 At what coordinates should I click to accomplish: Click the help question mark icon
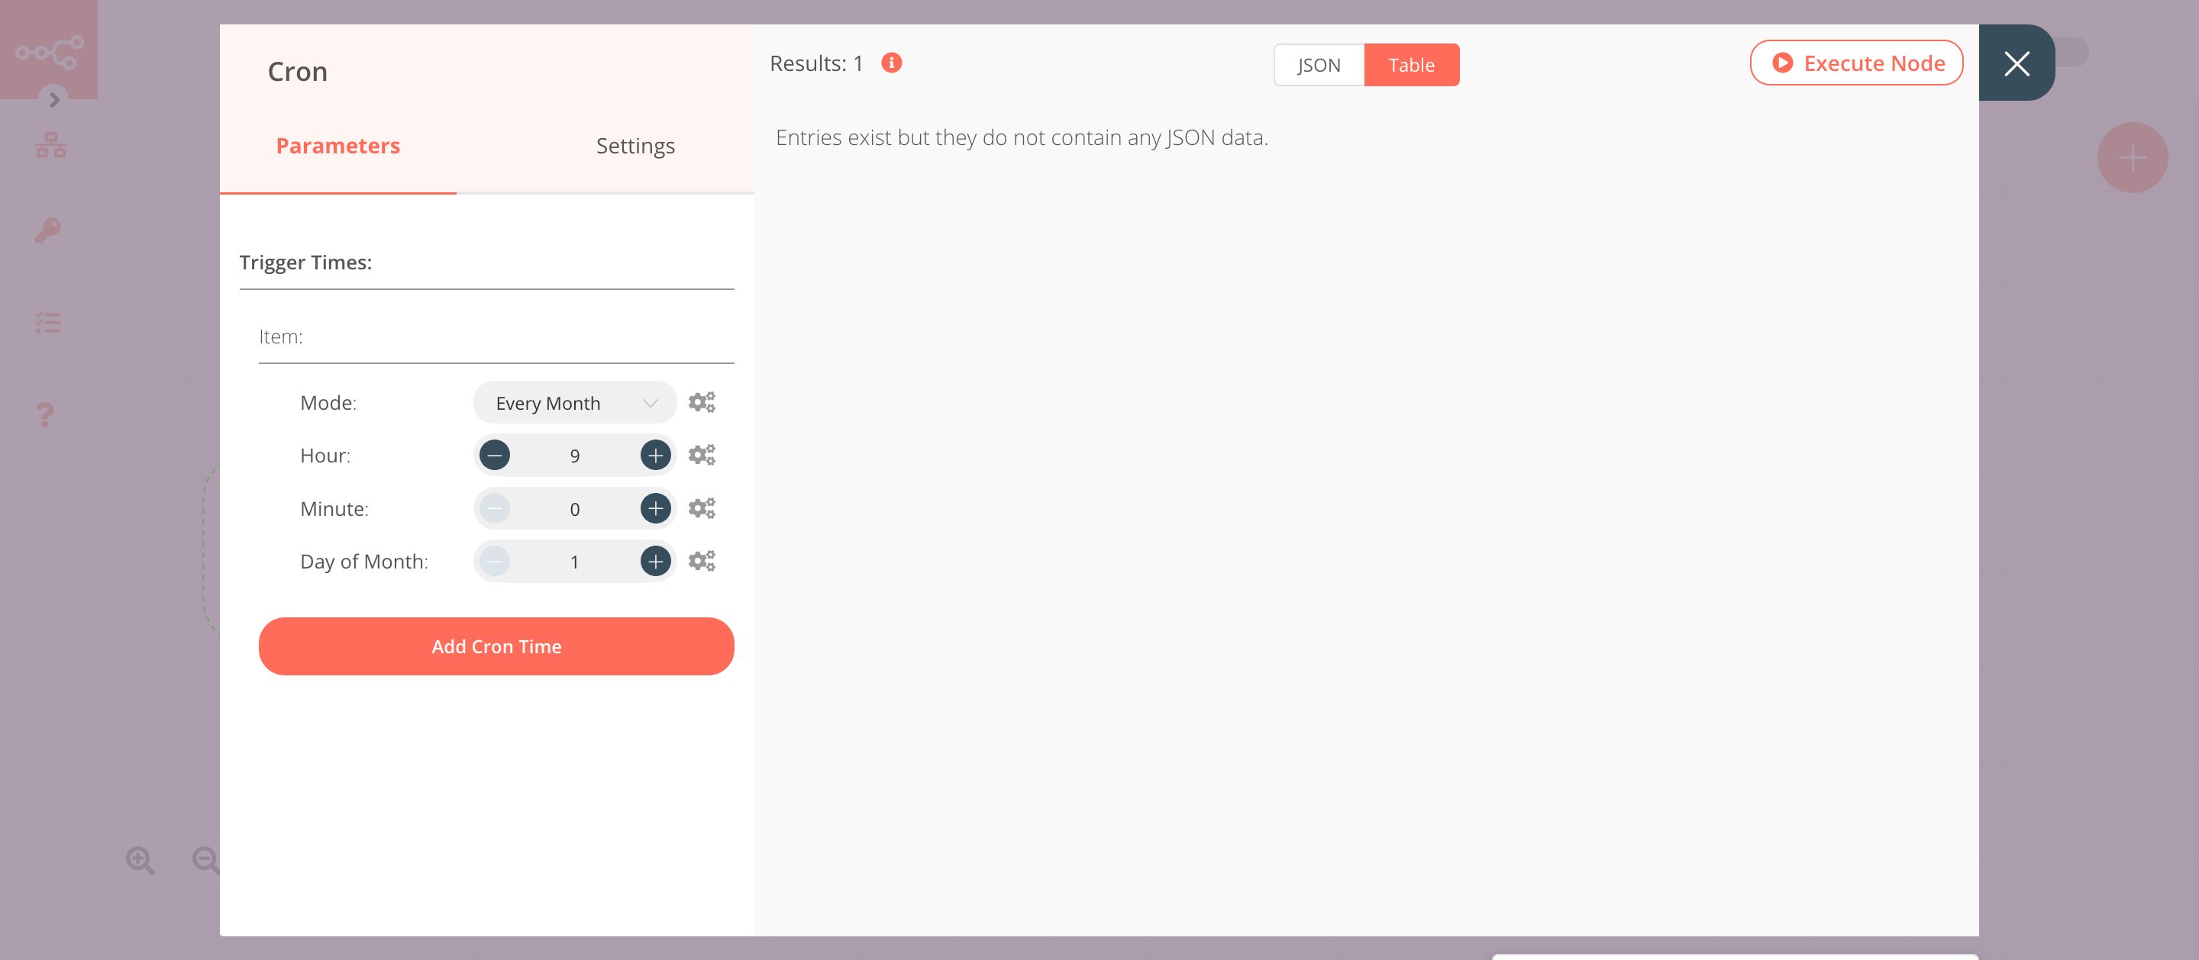44,414
